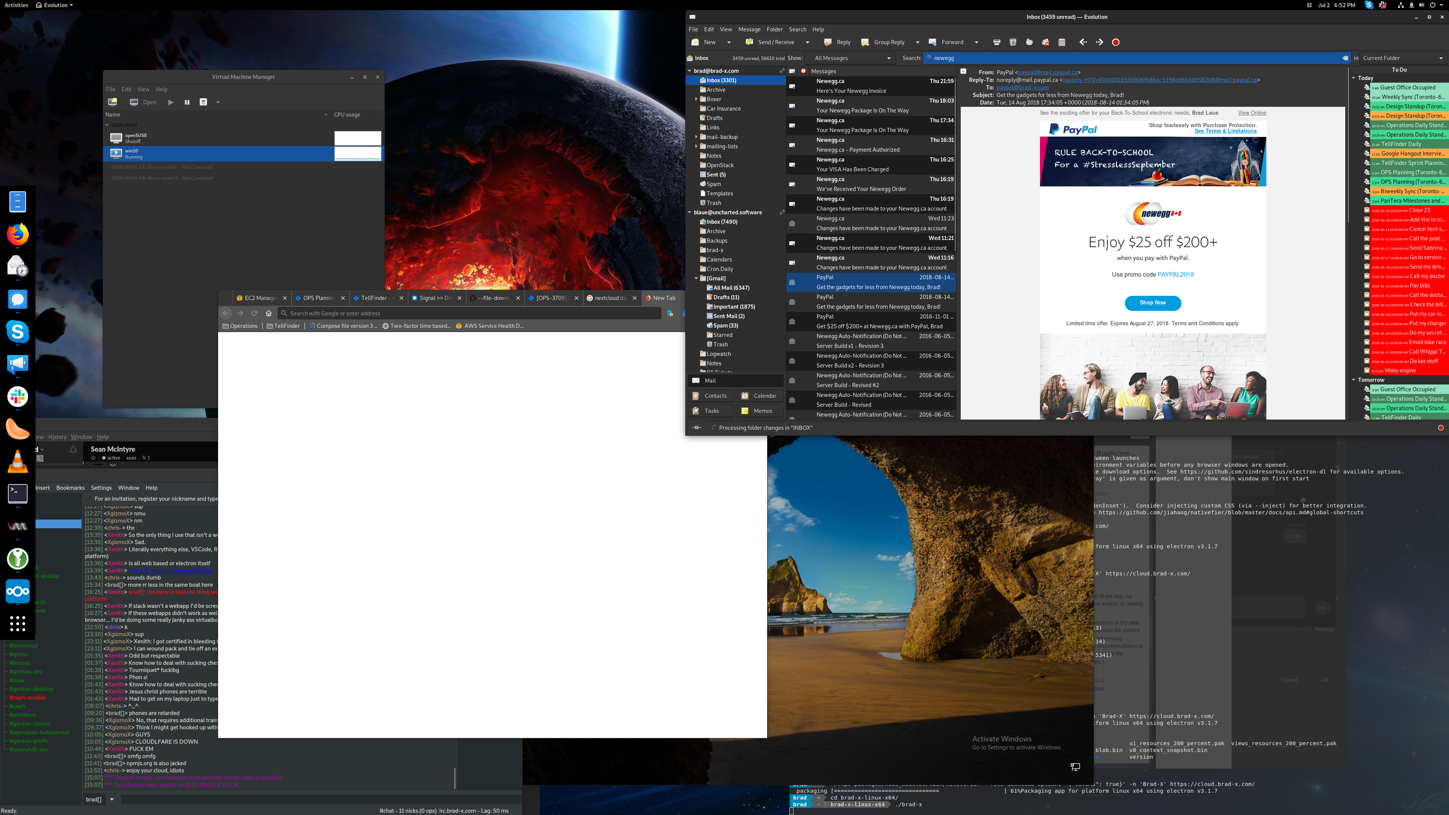Open Terminal from the dock
The width and height of the screenshot is (1449, 815).
click(17, 494)
